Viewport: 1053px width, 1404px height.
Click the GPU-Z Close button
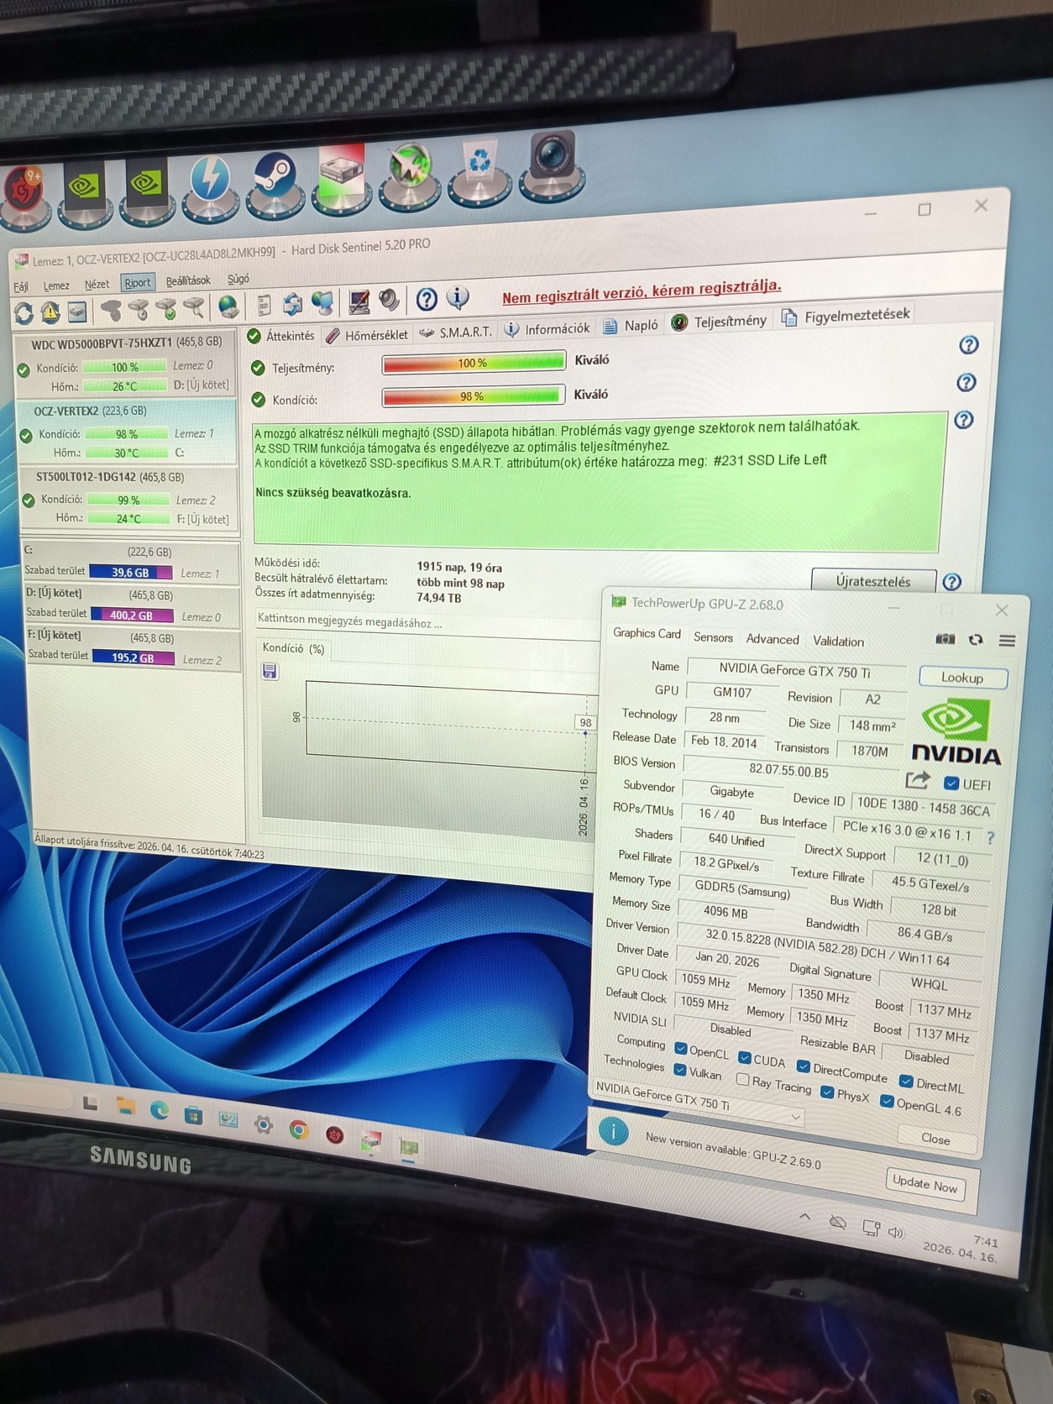pos(935,1139)
